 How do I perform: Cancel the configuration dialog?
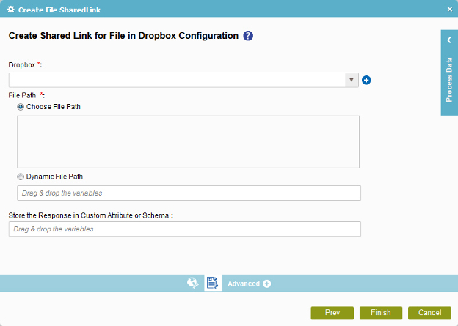pyautogui.click(x=429, y=313)
